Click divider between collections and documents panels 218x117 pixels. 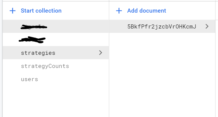pyautogui.click(x=109, y=58)
